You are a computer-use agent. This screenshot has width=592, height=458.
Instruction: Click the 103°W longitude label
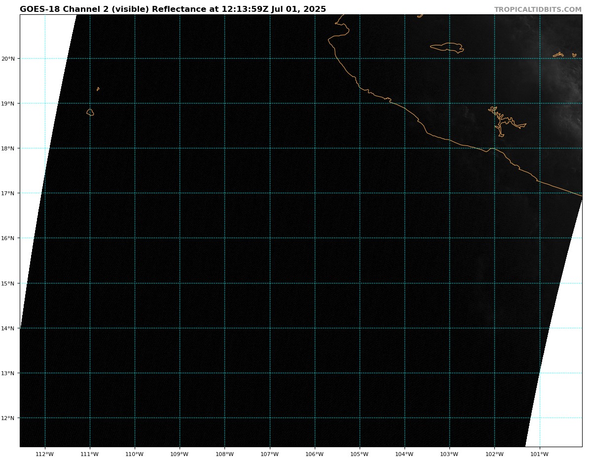pos(449,454)
